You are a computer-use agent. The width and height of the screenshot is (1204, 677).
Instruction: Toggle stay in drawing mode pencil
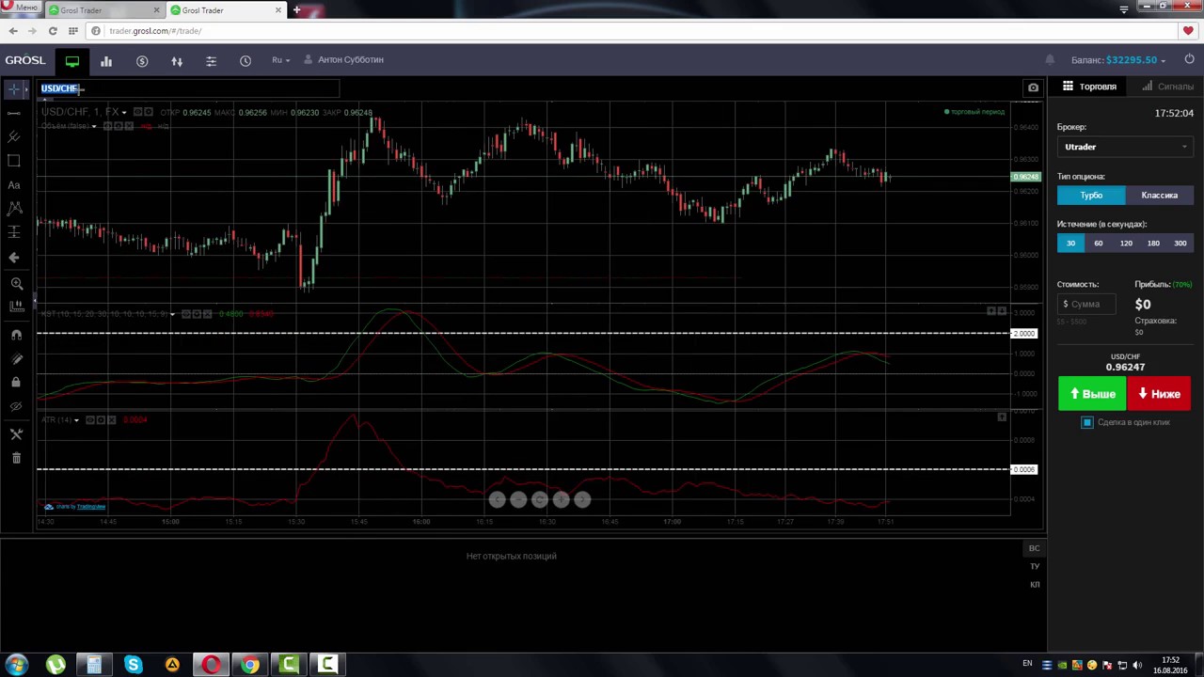point(16,358)
